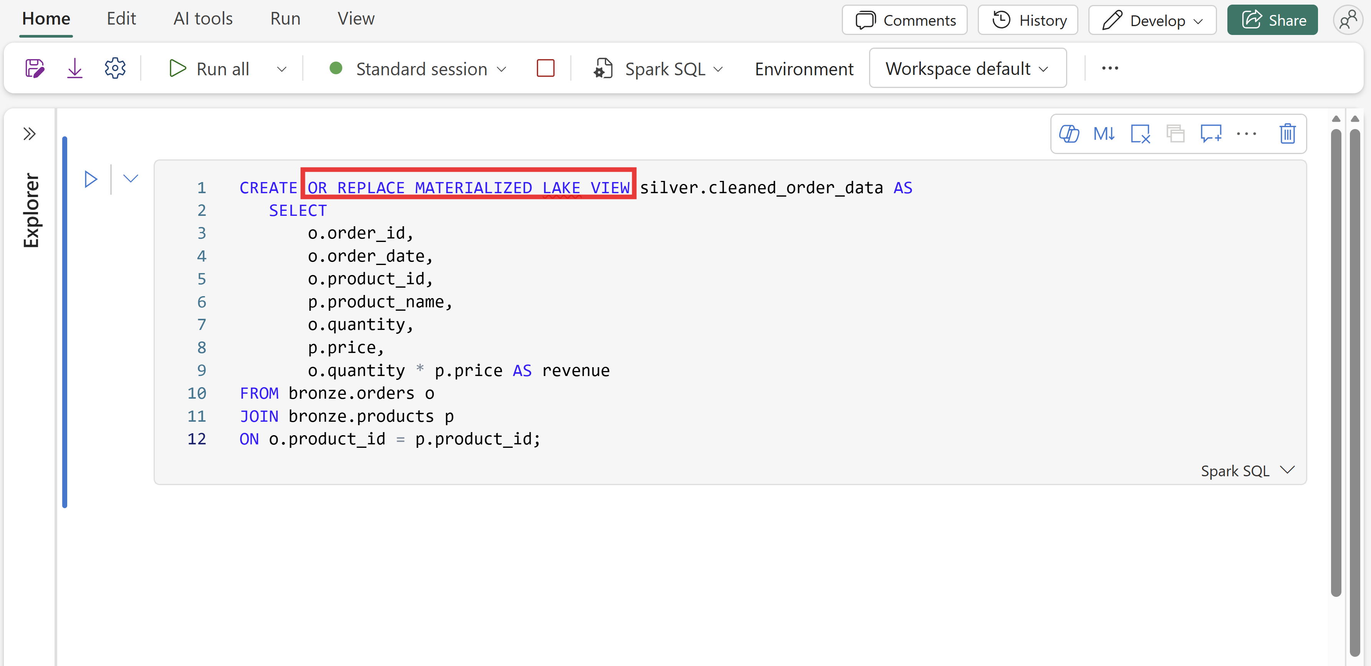
Task: Add a comment to the cell
Action: pos(1211,134)
